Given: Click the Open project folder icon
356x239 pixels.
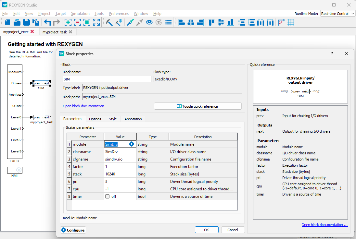Looking at the screenshot, I should pos(17,22).
